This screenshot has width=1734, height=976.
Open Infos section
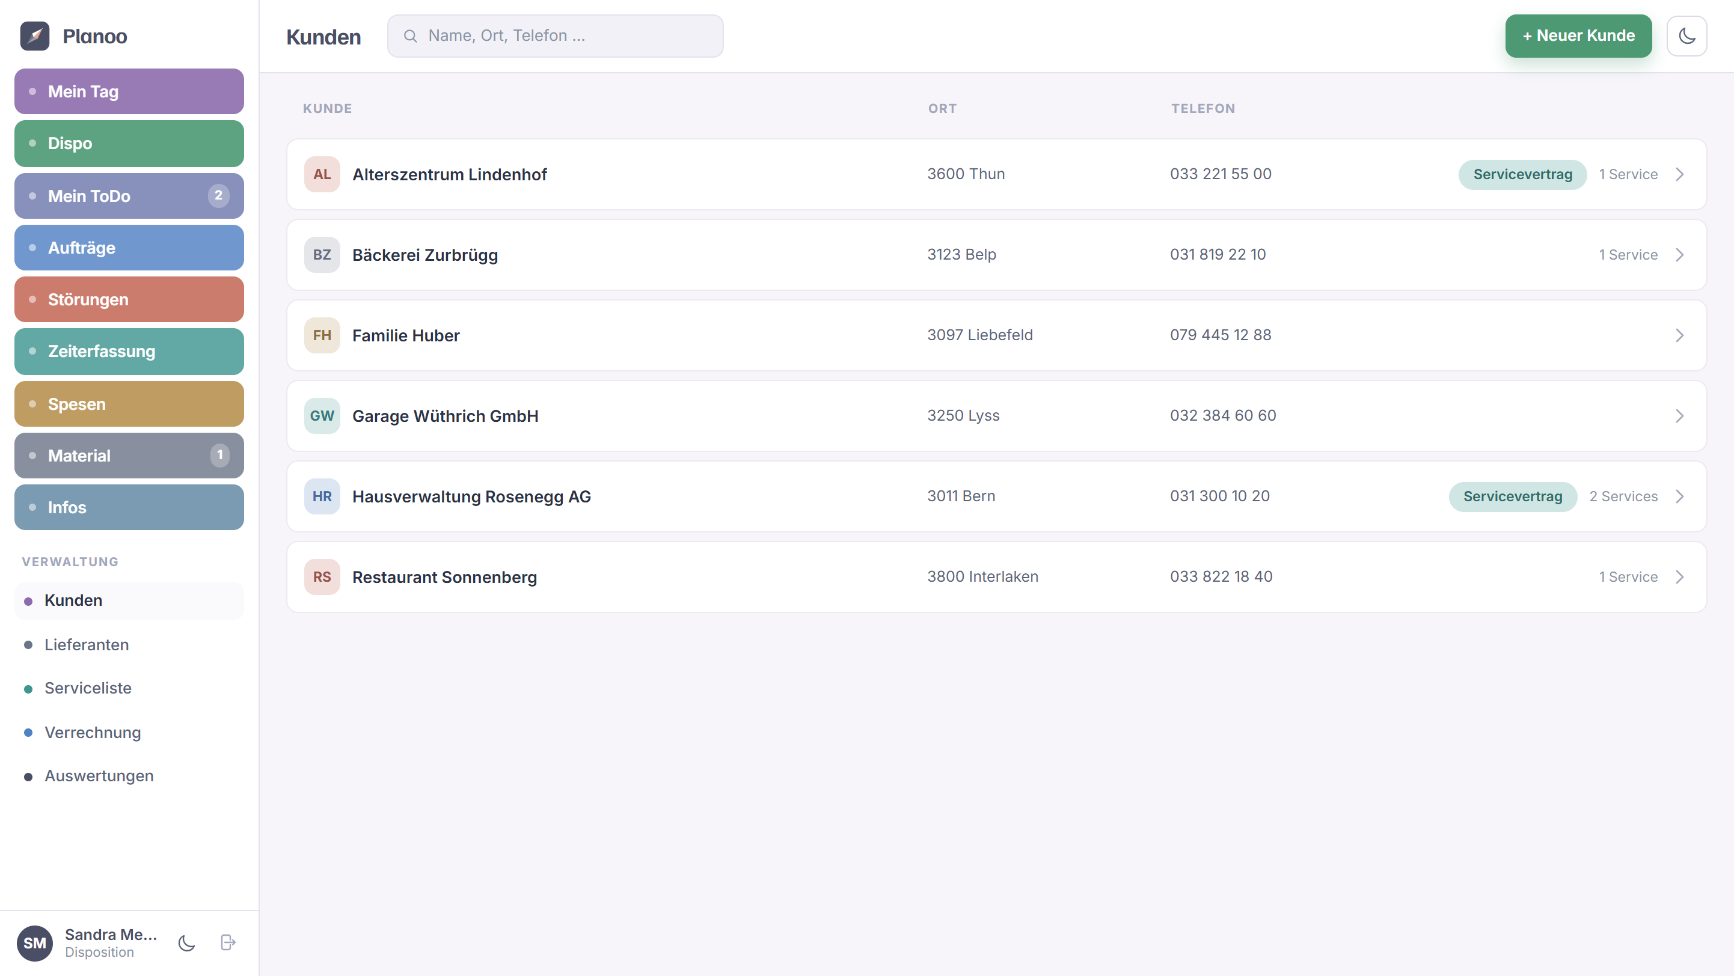pyautogui.click(x=129, y=507)
